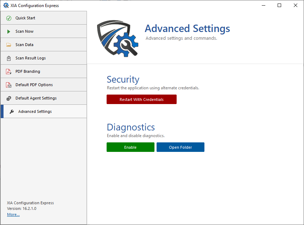The width and height of the screenshot is (304, 225).
Task: Open the Quick Start section
Action: click(x=44, y=18)
